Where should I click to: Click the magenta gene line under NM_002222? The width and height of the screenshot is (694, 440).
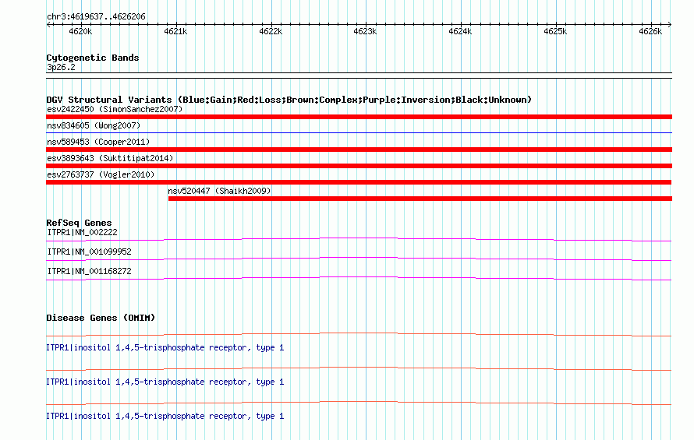point(359,239)
